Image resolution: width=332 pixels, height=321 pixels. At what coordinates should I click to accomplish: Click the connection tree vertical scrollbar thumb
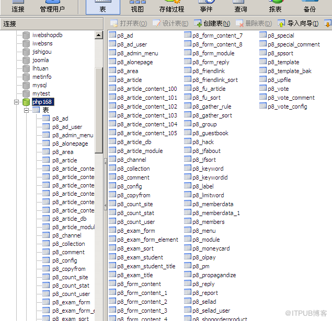point(99,110)
